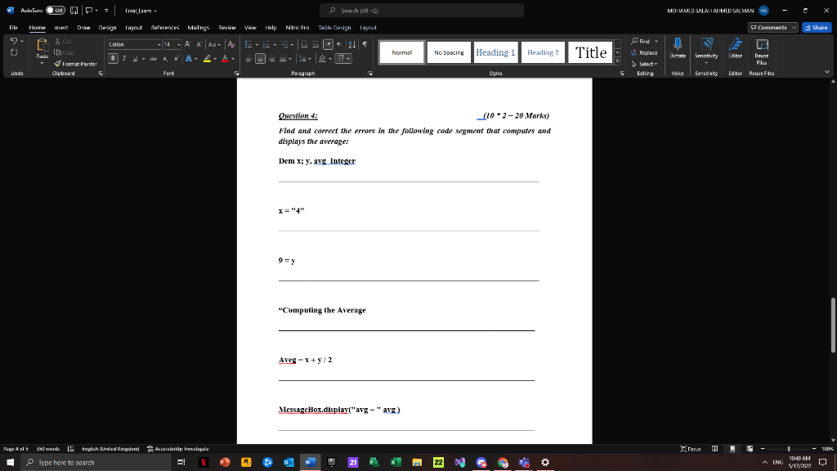Toggle left-to-right text direction
The width and height of the screenshot is (837, 471).
coord(328,44)
